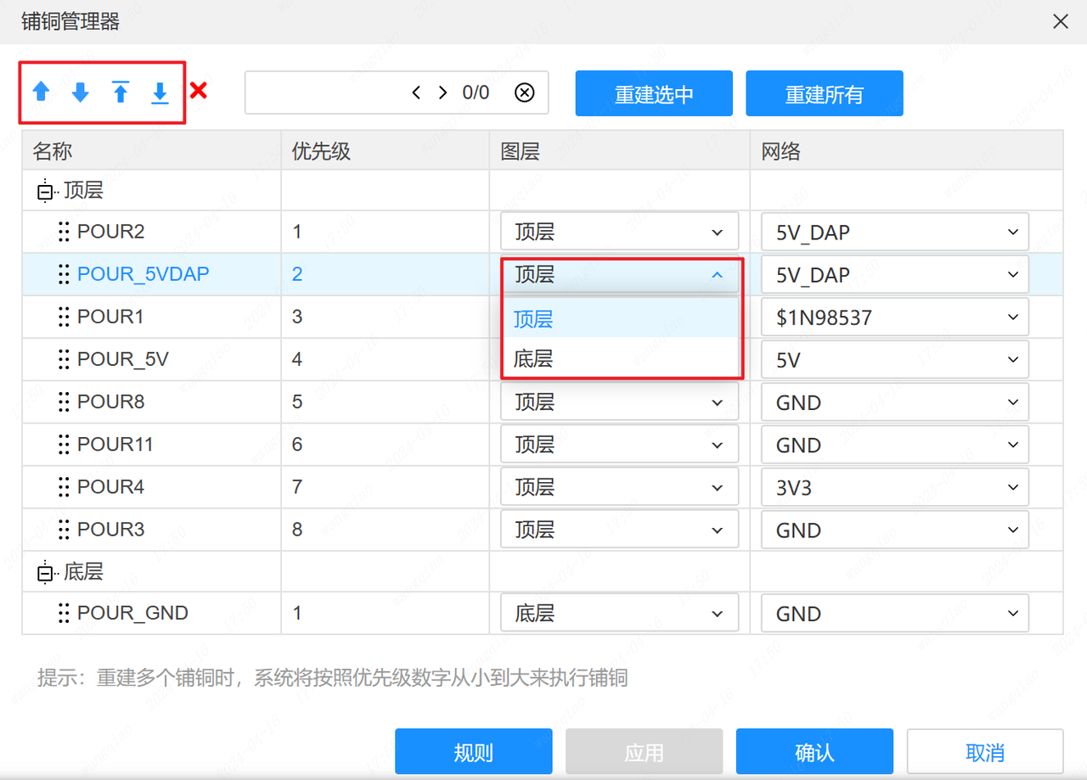Image resolution: width=1087 pixels, height=780 pixels.
Task: Select the POUR_5V row name
Action: pos(123,359)
